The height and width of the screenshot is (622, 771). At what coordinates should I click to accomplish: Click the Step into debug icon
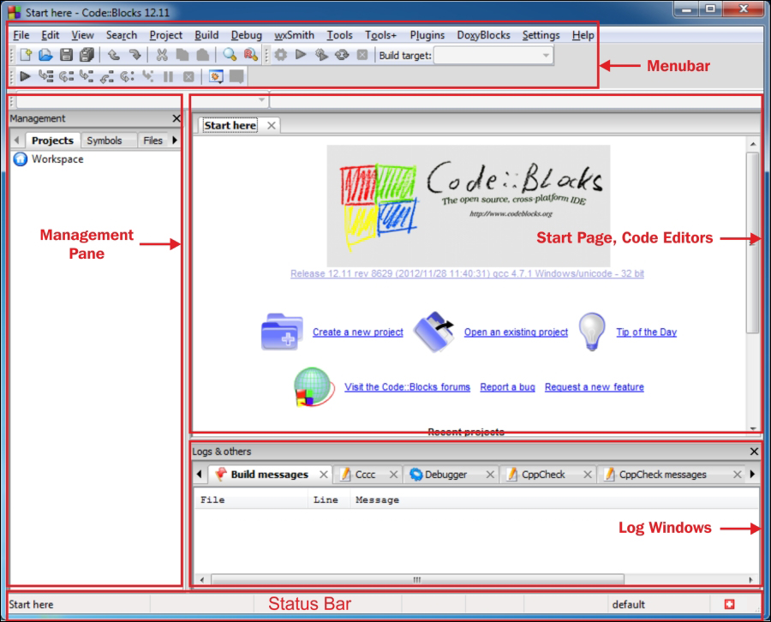(87, 76)
